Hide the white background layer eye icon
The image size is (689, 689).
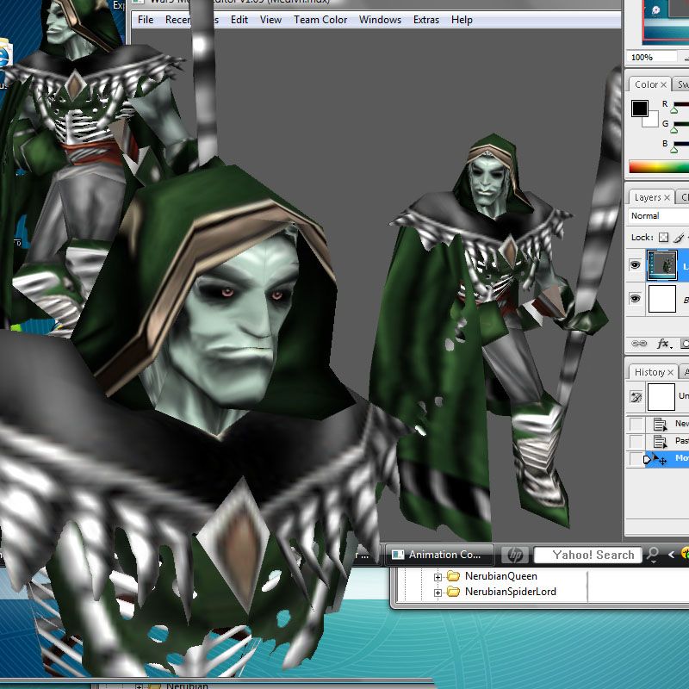pyautogui.click(x=635, y=299)
